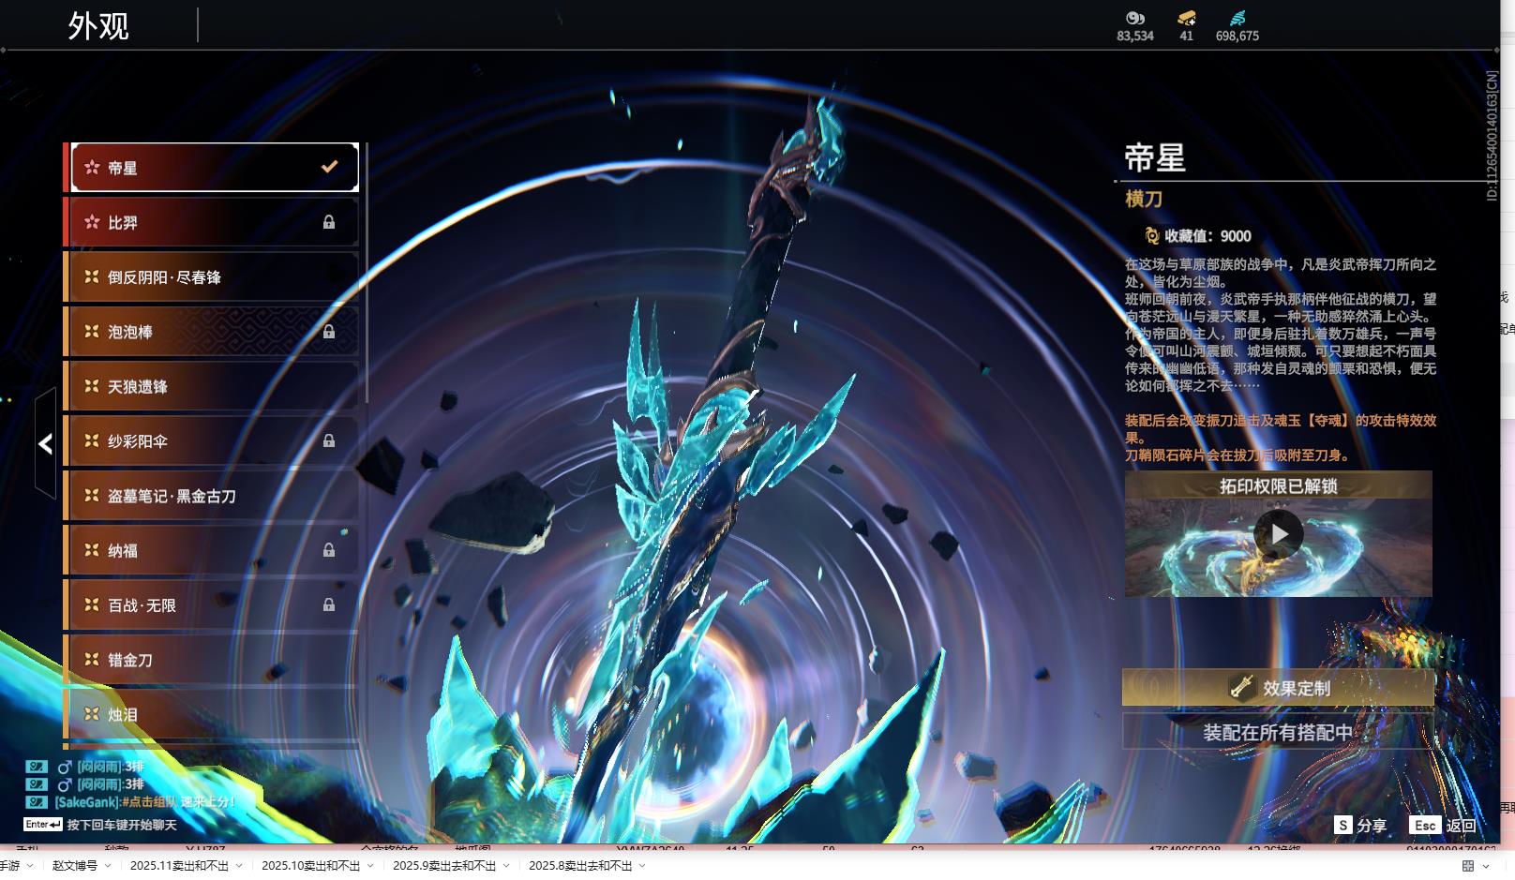Open the dropdown arrow on the 2025.10卖出和不出 tab
This screenshot has width=1515, height=880.
369,866
